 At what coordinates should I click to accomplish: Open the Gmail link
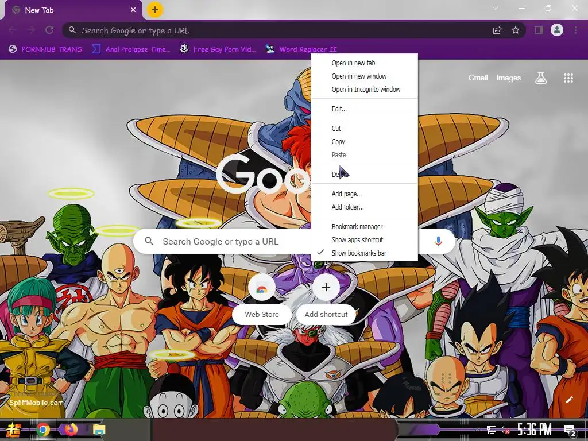point(478,78)
